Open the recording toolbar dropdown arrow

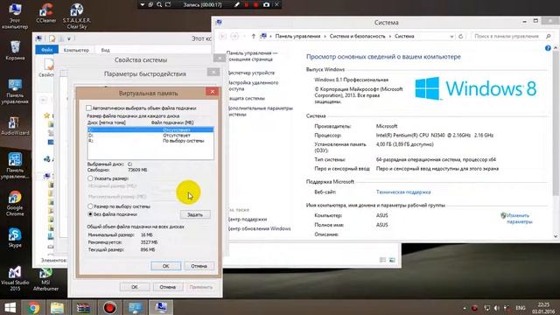click(x=142, y=4)
